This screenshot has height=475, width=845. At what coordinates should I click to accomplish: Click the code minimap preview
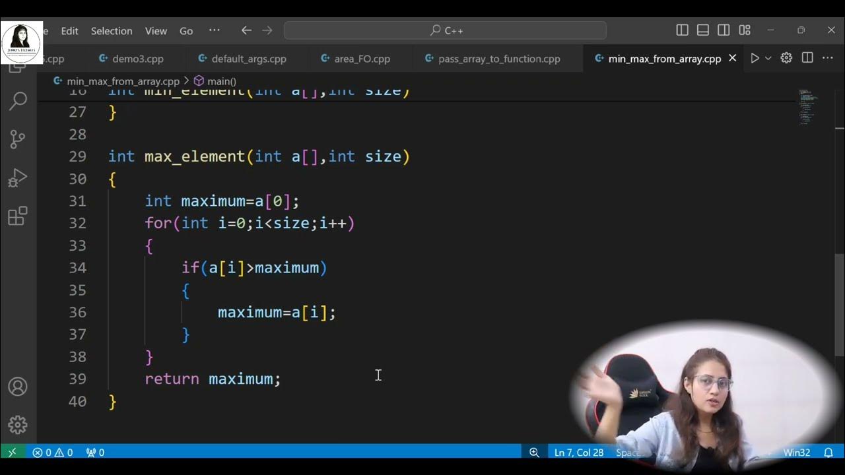808,107
